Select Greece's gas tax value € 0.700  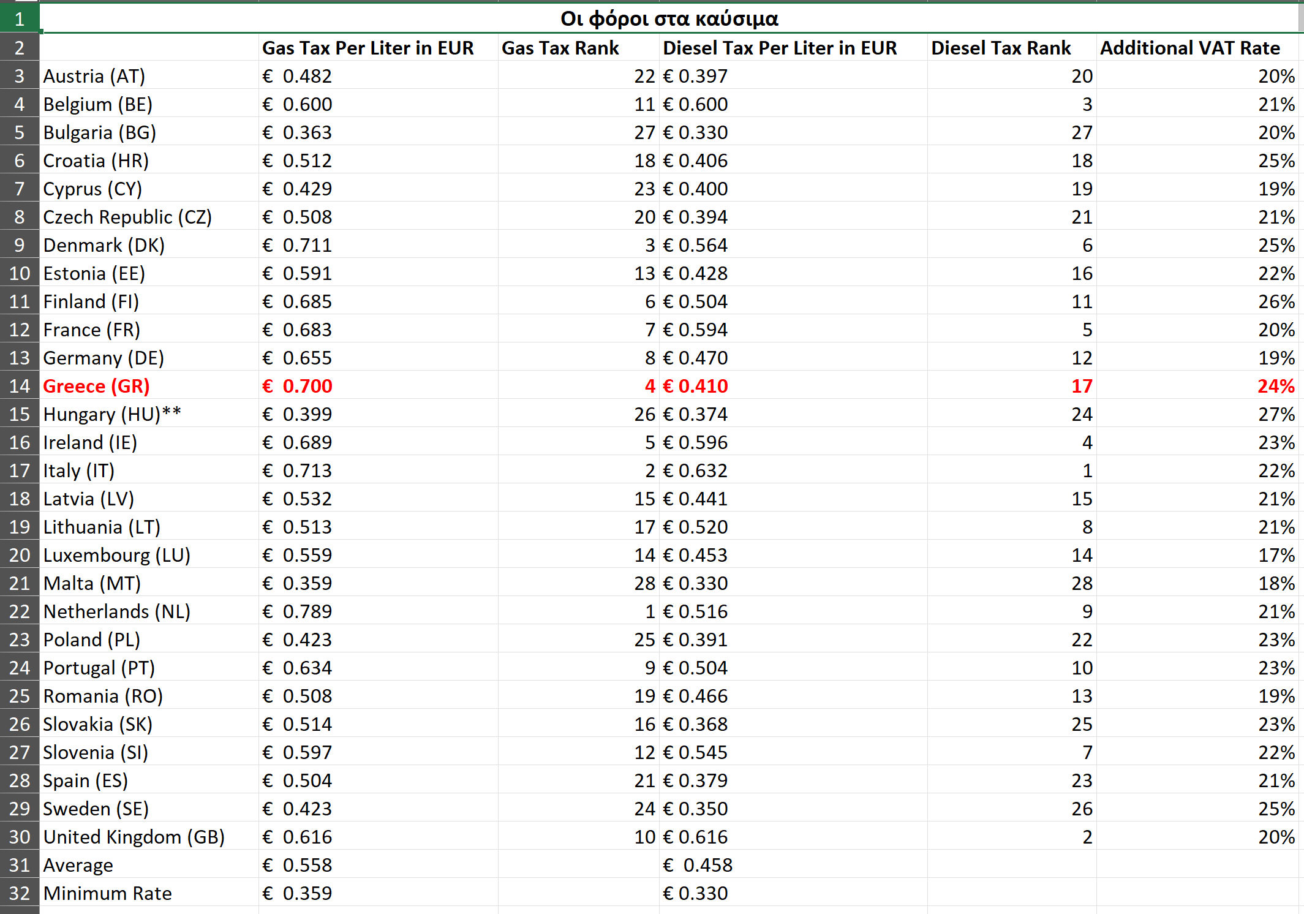(x=379, y=386)
